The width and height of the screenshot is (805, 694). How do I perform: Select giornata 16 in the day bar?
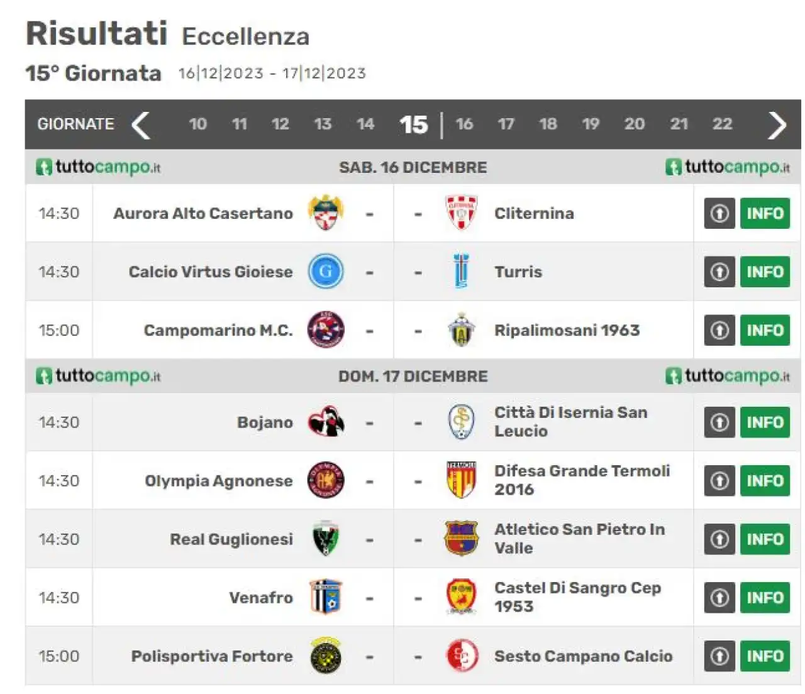(464, 124)
